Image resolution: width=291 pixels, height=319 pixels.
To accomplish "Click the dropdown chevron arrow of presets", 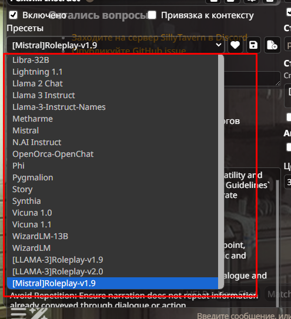I will (x=219, y=45).
